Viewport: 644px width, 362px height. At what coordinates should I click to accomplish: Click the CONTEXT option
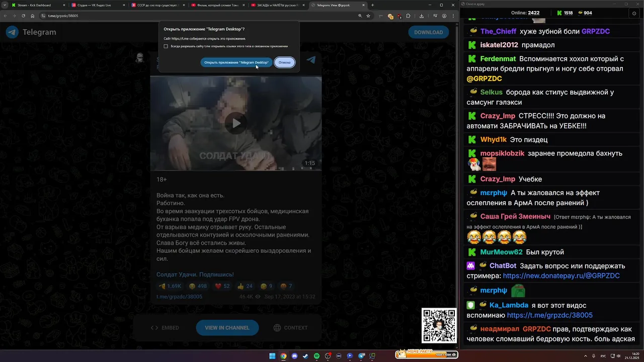[x=291, y=328]
